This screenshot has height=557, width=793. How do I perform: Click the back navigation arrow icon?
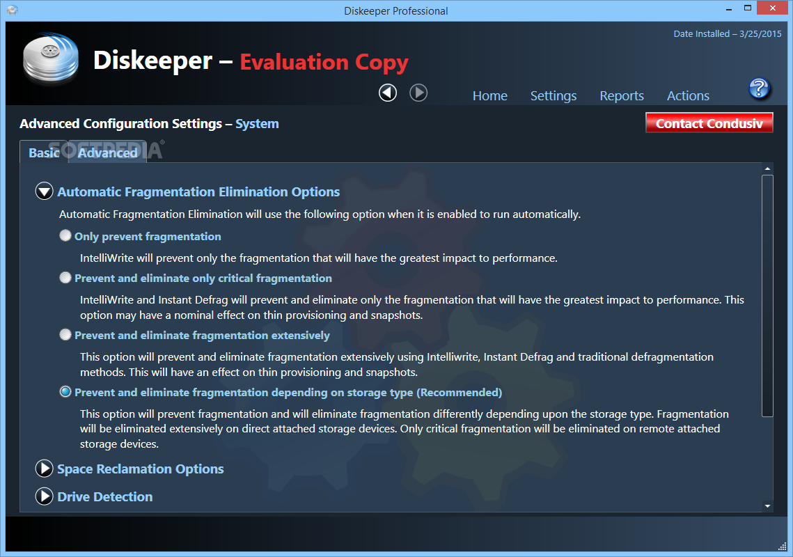(388, 93)
